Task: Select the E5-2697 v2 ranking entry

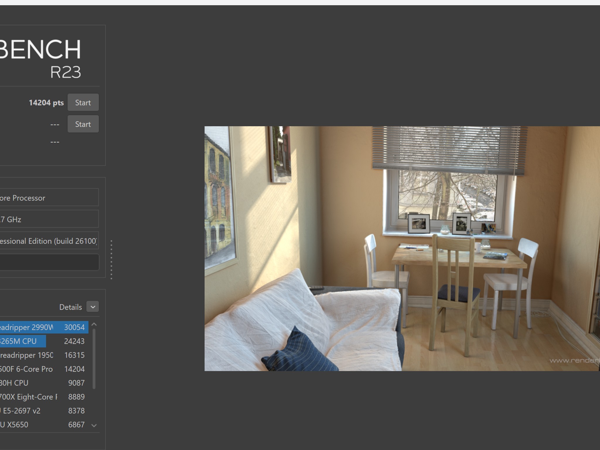Action: tap(44, 411)
